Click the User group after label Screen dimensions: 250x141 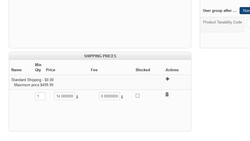[220, 11]
